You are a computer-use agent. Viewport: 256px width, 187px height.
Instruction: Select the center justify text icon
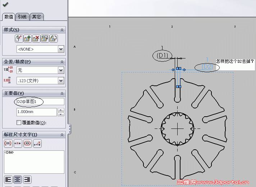[x=18, y=179]
